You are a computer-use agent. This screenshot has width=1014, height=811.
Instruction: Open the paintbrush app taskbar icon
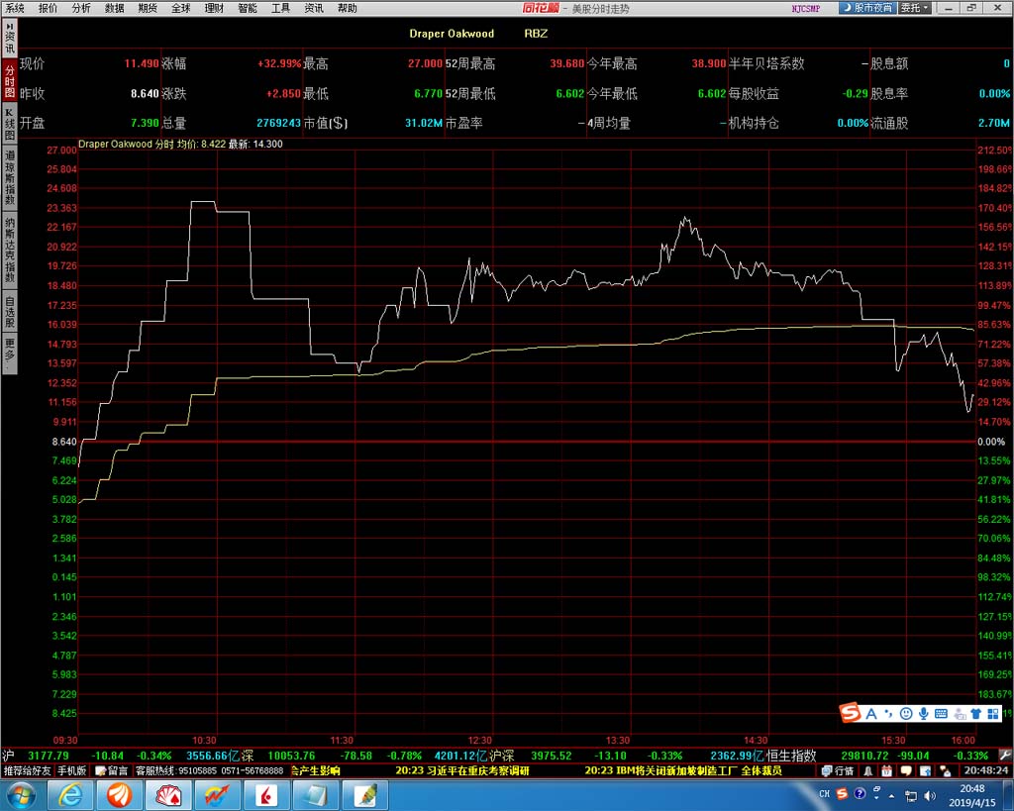[364, 795]
